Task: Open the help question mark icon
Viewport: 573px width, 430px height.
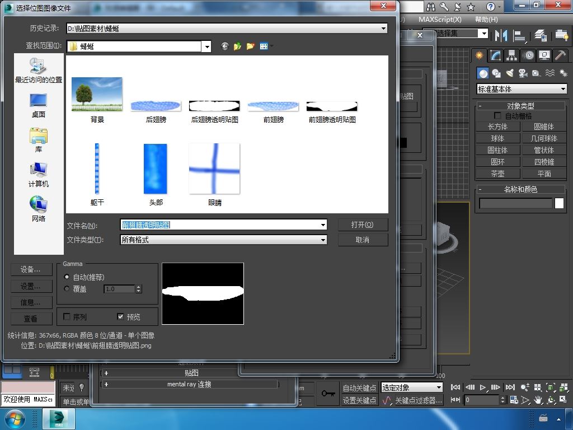Action: coord(491,7)
